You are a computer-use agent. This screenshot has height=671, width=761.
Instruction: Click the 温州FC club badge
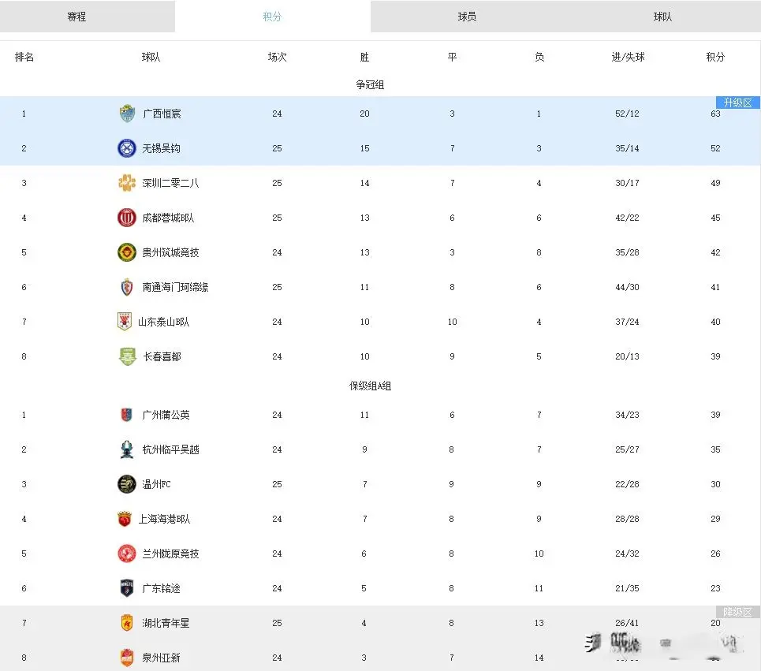pyautogui.click(x=126, y=484)
